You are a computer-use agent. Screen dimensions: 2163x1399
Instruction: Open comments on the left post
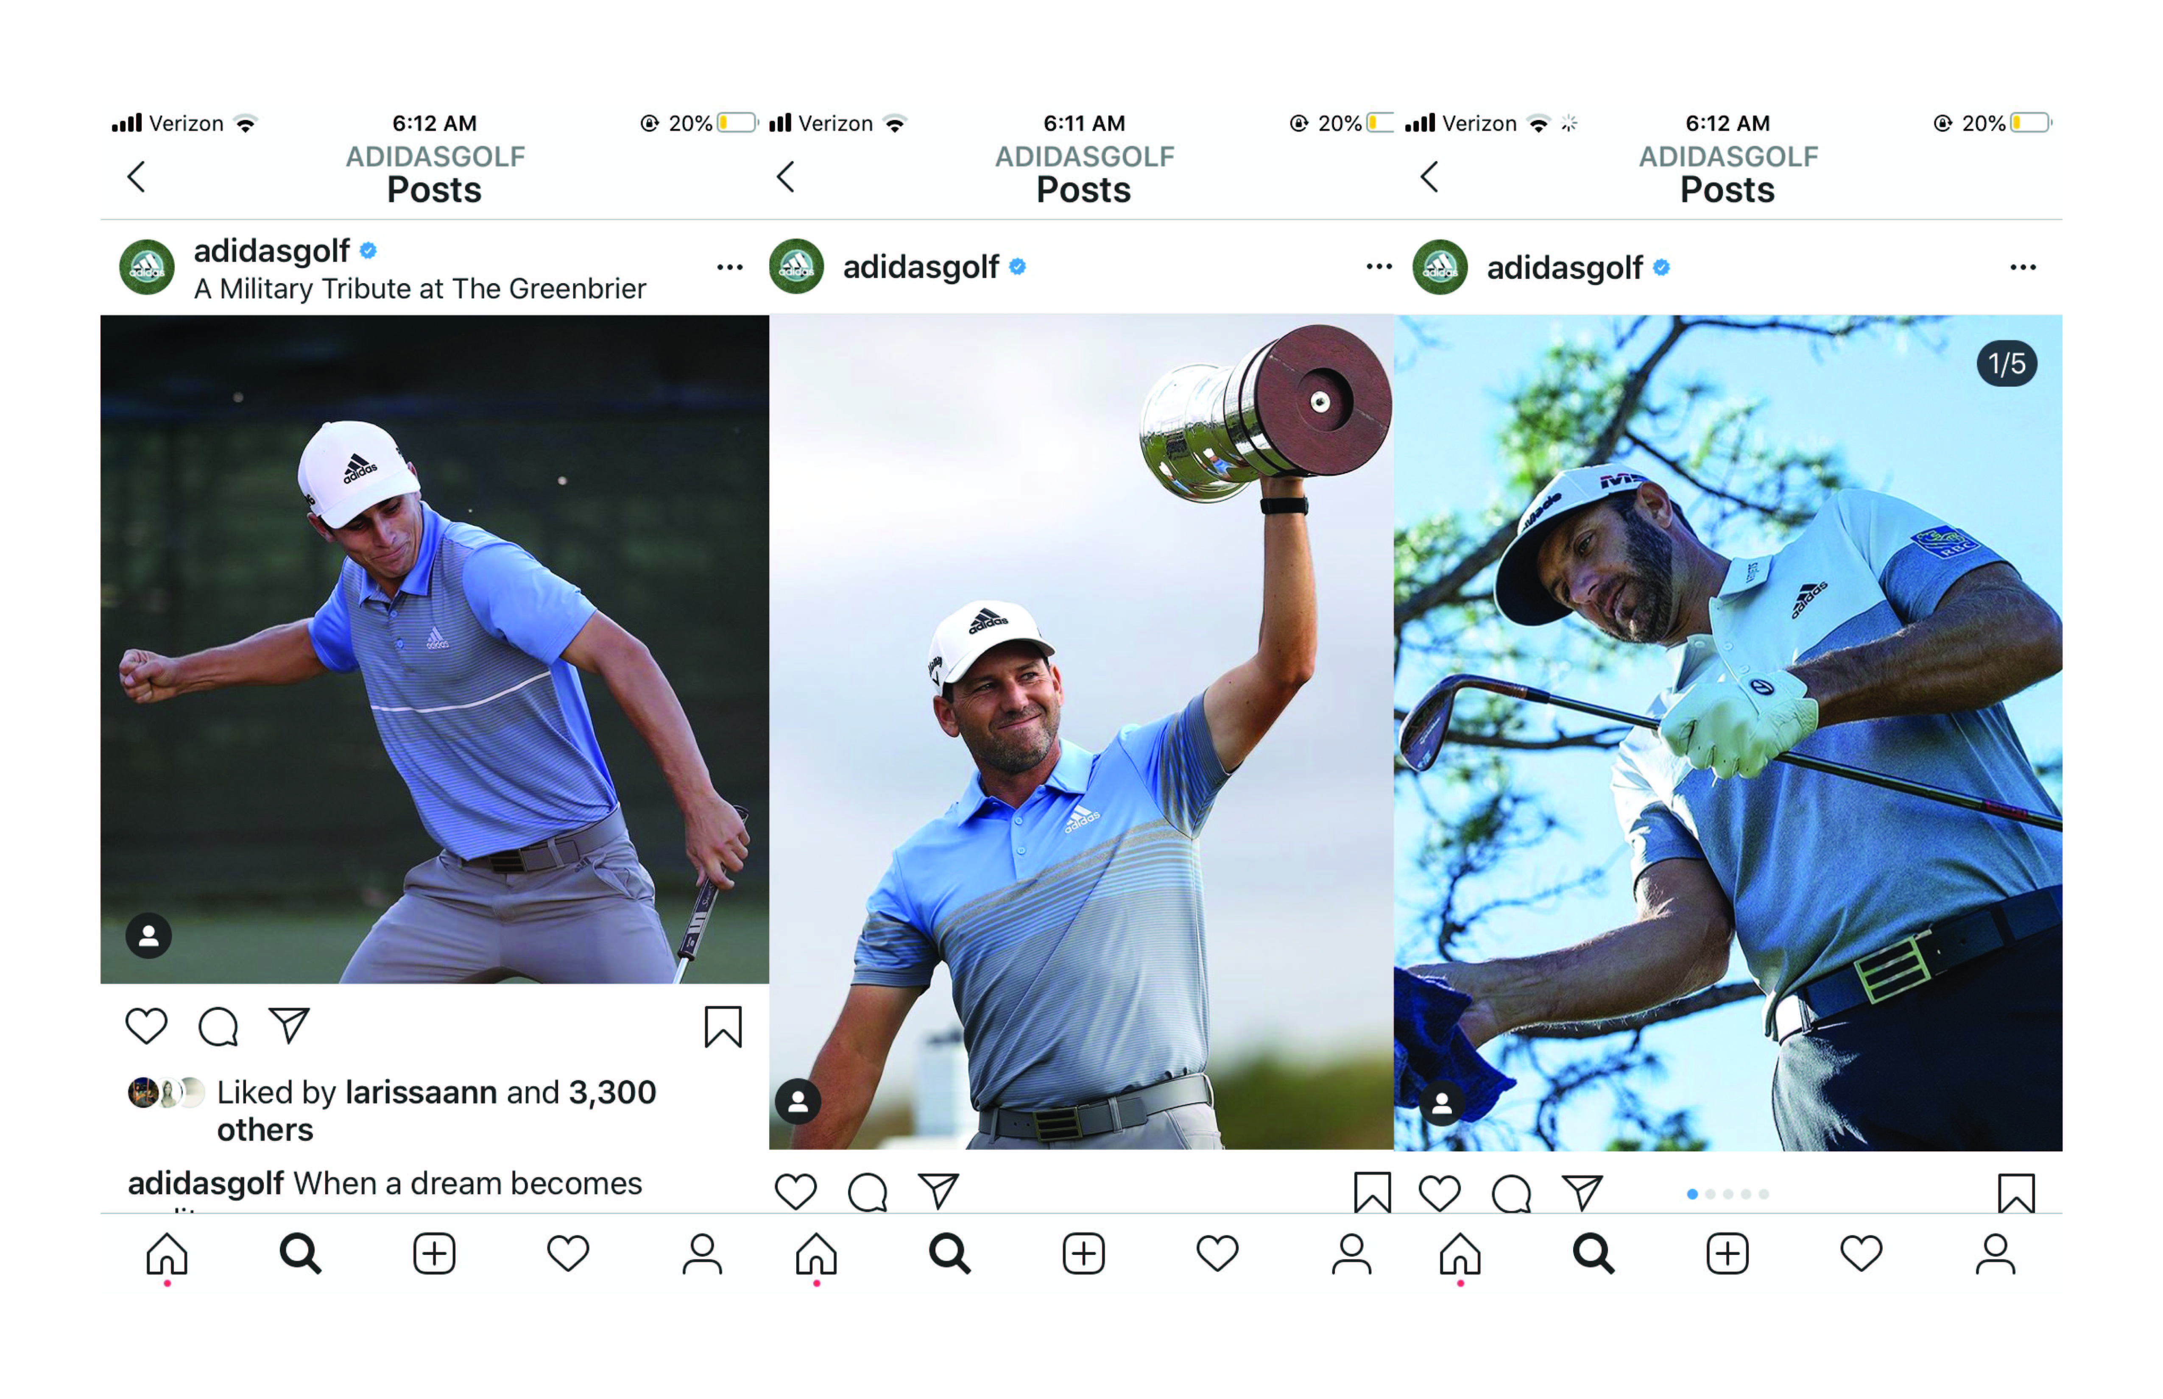click(x=218, y=1026)
